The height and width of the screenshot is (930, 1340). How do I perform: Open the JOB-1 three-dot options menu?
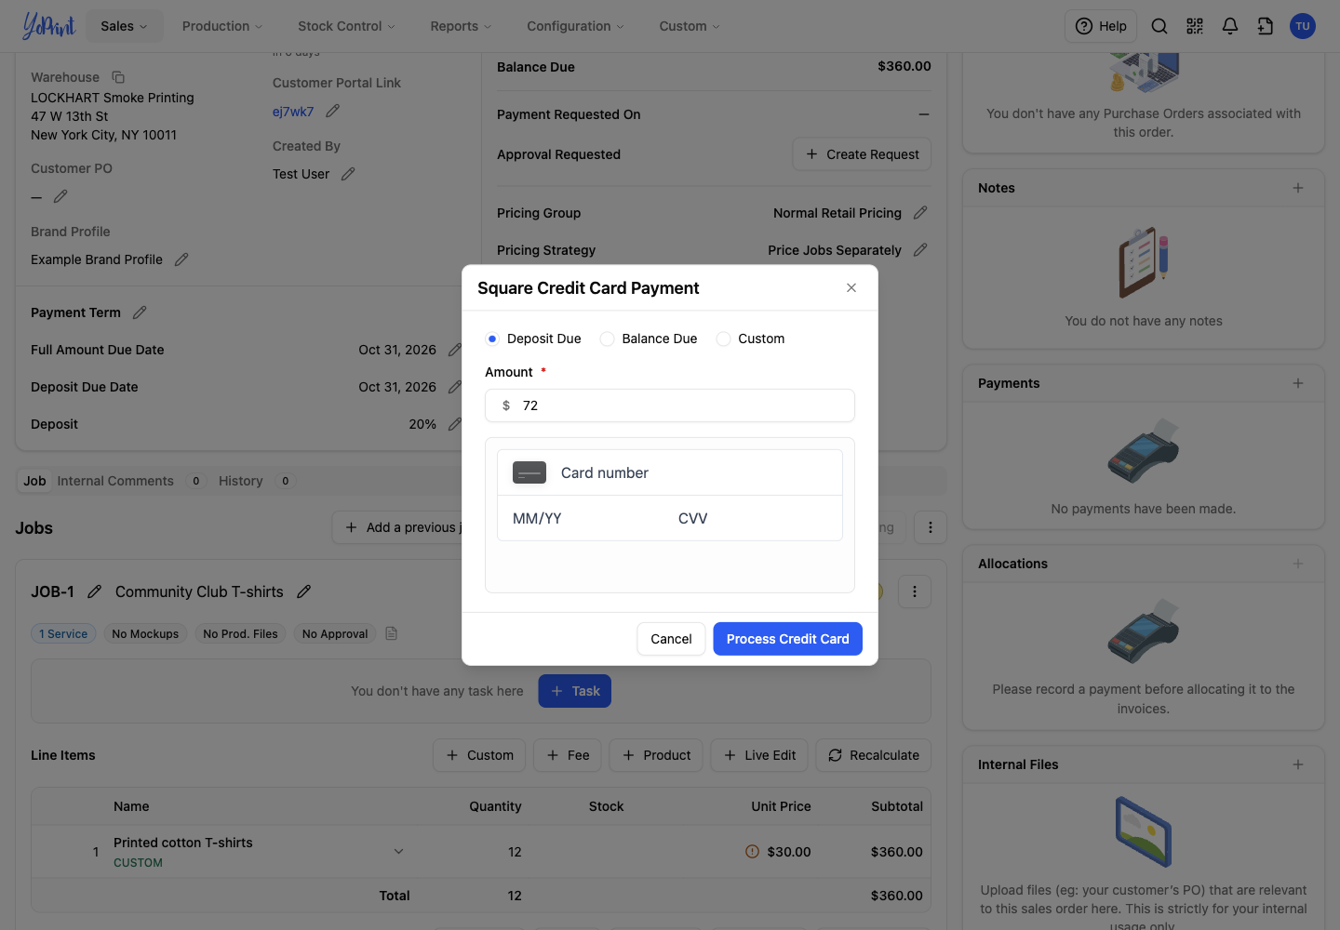tap(915, 591)
